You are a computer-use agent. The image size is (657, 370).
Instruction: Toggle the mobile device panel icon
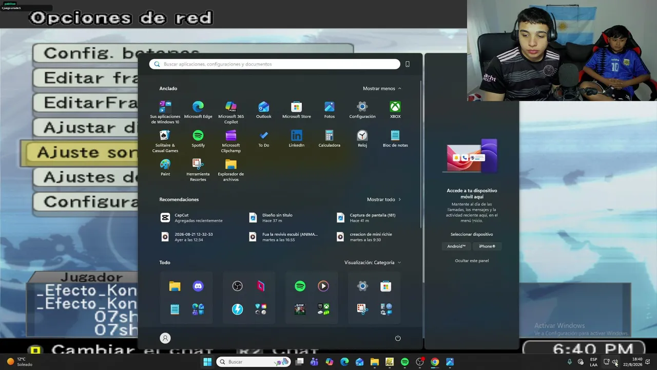click(x=408, y=64)
